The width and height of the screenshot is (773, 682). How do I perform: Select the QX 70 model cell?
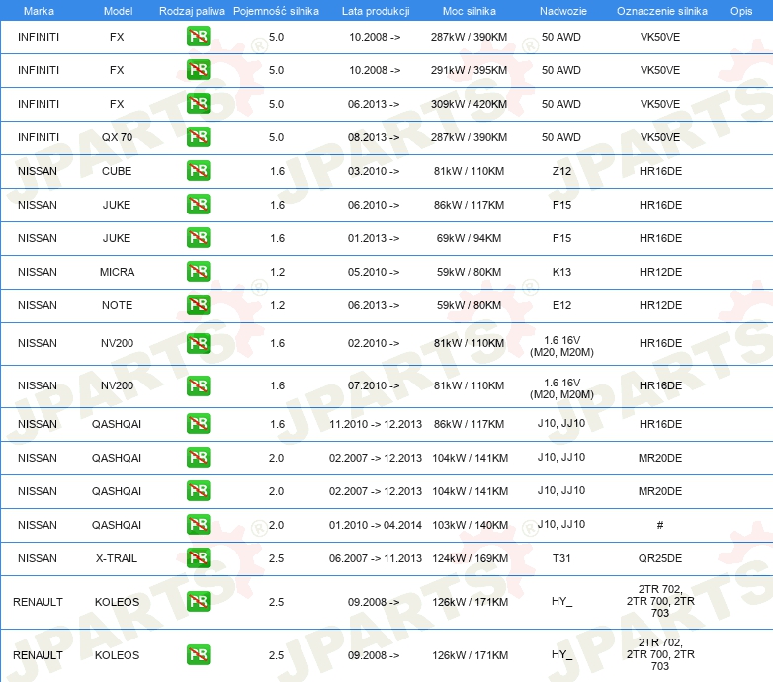[117, 137]
